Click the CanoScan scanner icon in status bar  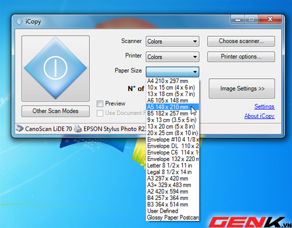[x=20, y=128]
